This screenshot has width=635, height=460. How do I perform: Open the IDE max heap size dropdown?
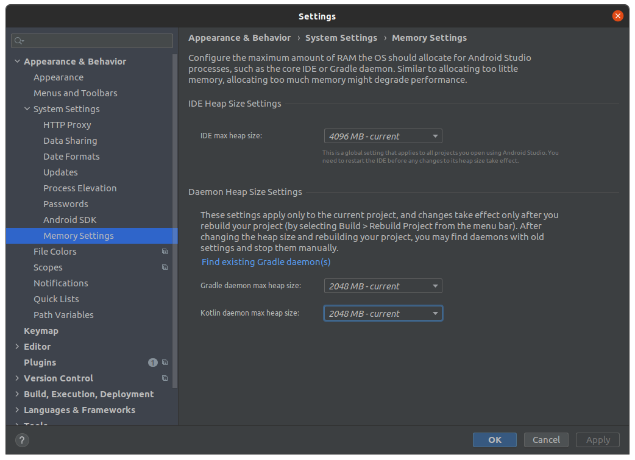pyautogui.click(x=383, y=136)
